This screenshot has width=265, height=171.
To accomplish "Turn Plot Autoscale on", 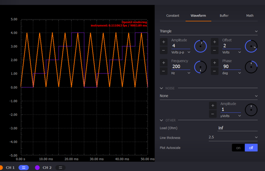I will (238, 148).
